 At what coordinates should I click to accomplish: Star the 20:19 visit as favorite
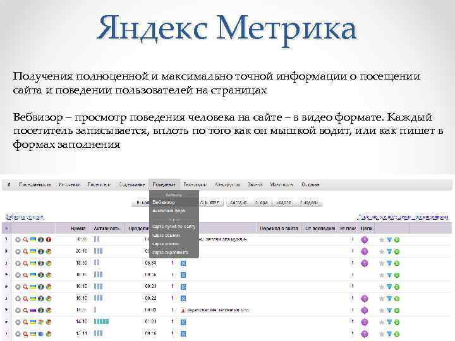click(382, 252)
